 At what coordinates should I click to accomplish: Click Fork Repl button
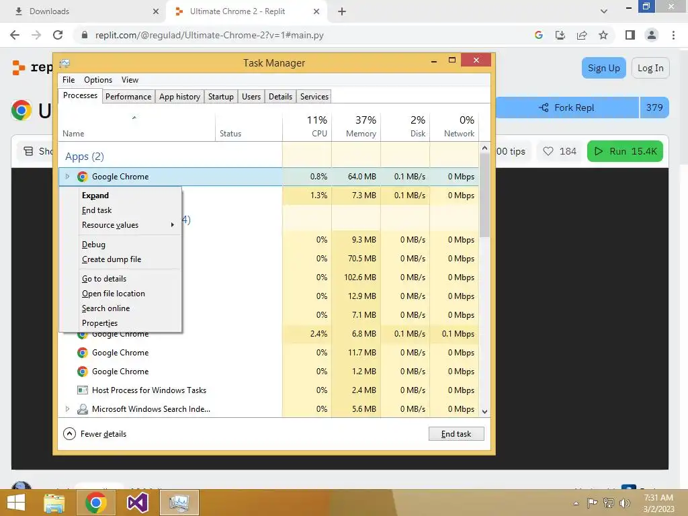pyautogui.click(x=567, y=107)
